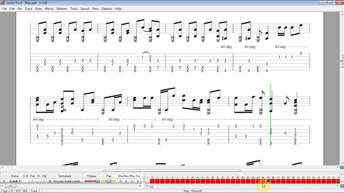Open the Markers menu
344x193 pixels.
(62, 9)
